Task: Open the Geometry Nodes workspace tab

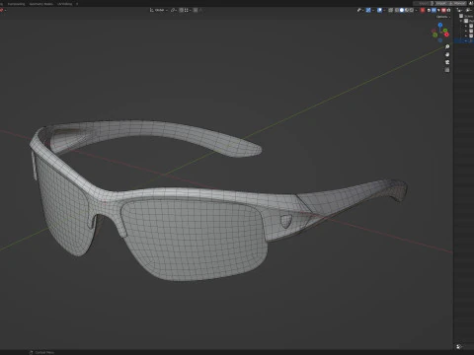Action: click(41, 4)
